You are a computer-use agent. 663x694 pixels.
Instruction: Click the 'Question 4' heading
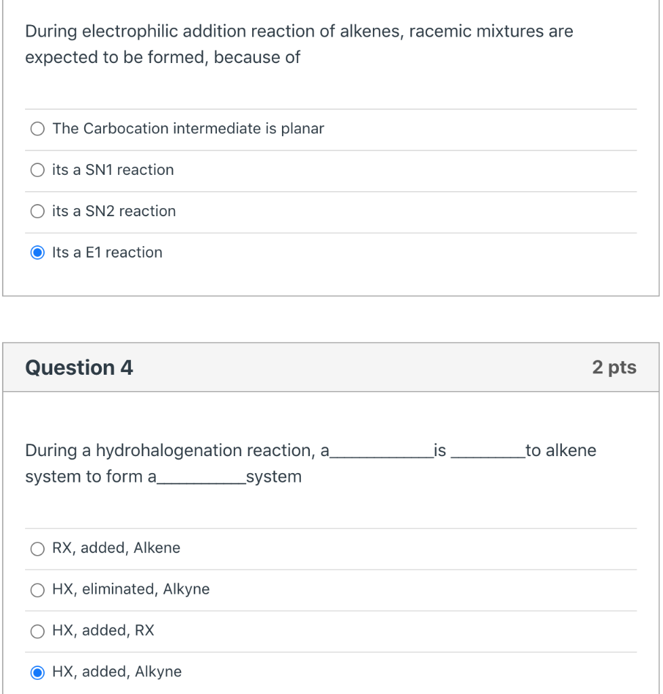tap(79, 367)
